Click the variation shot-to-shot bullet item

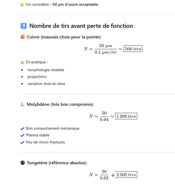[46, 84]
